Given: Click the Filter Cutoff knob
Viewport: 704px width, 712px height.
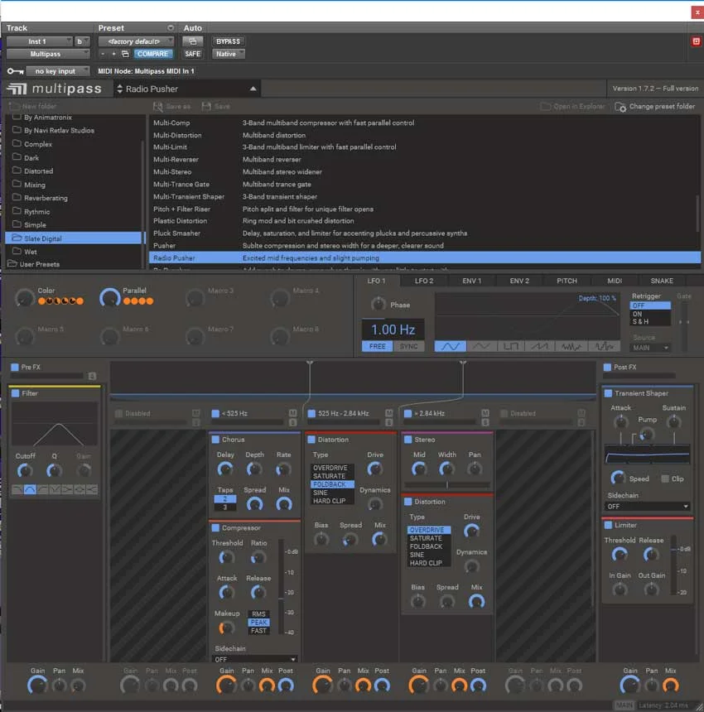Looking at the screenshot, I should click(x=25, y=471).
